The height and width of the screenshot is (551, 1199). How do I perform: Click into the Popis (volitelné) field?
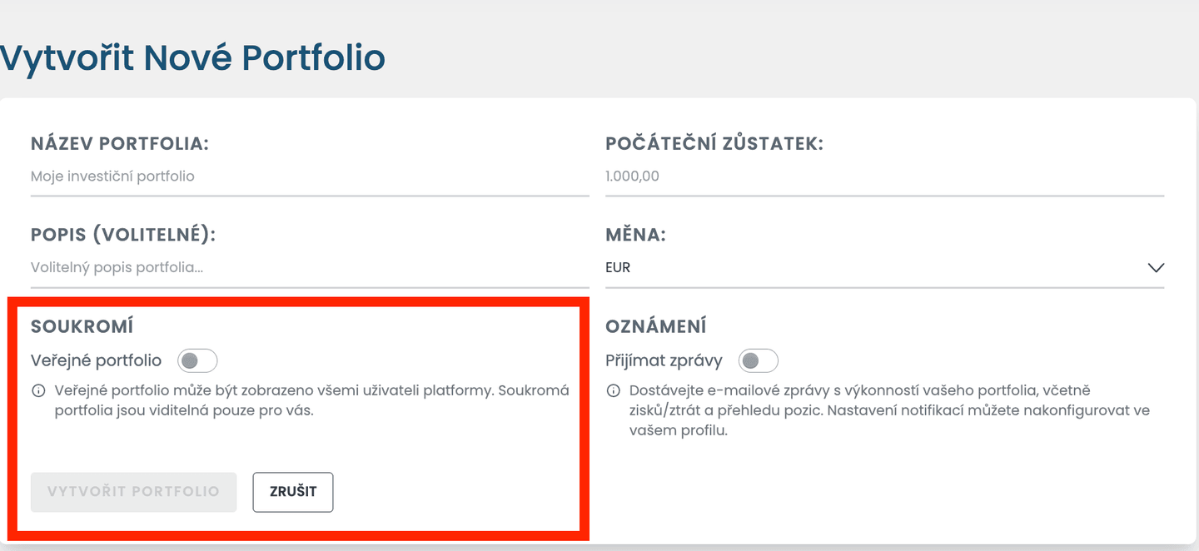[309, 268]
